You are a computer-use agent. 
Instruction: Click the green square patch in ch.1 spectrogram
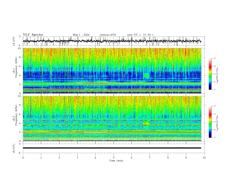(146, 75)
